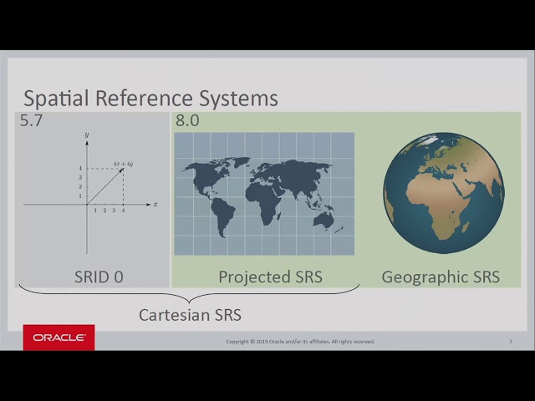Screen dimensions: 535x401
Task: Click the Projected SRS caption
Action: (270, 277)
